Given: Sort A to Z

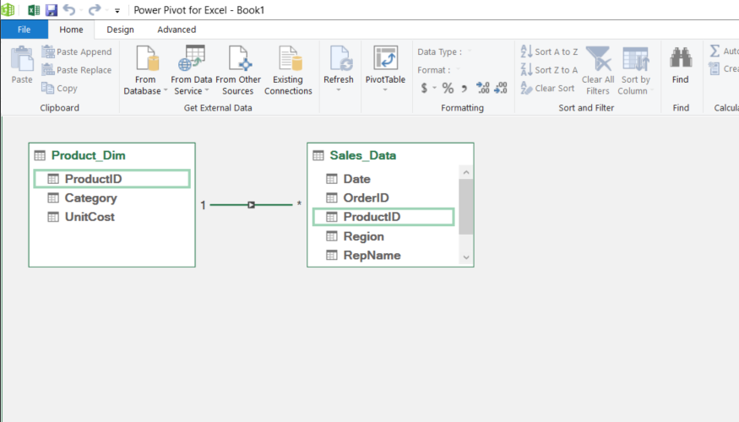Looking at the screenshot, I should pyautogui.click(x=549, y=51).
